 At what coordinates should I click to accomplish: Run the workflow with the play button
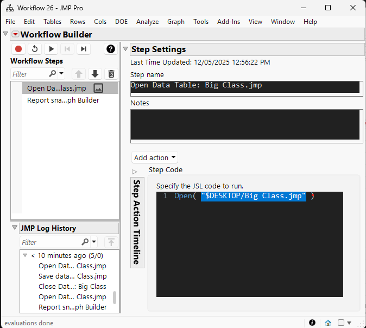[x=51, y=49]
